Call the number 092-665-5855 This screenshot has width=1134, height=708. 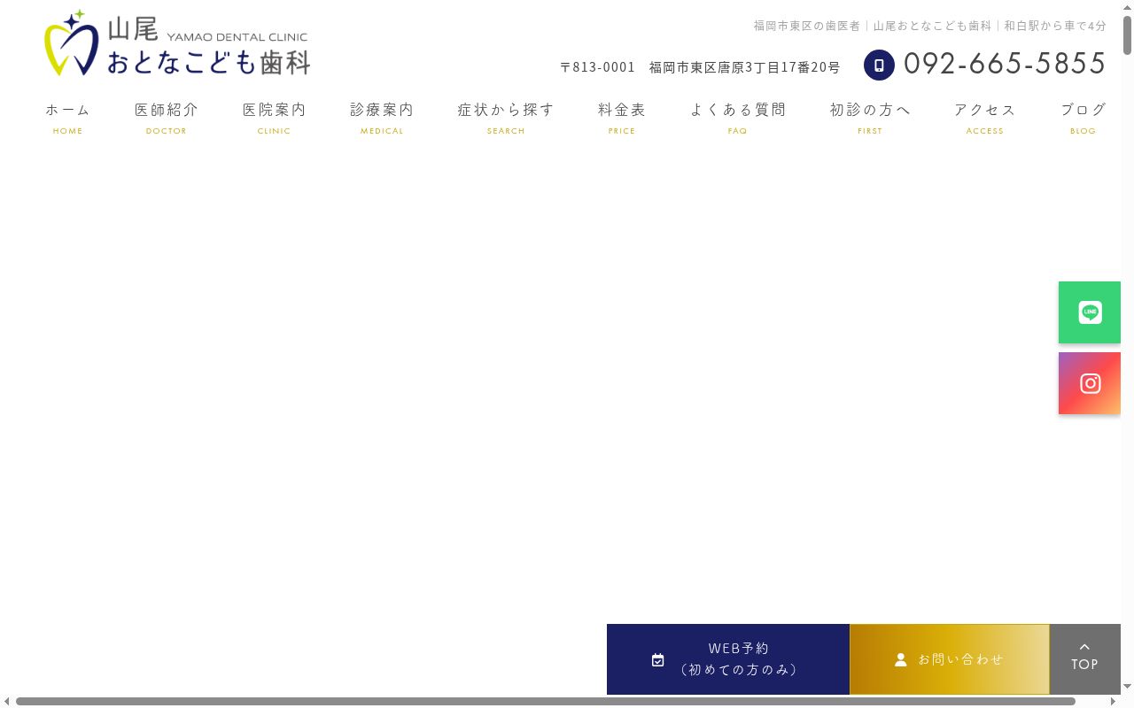point(1005,64)
